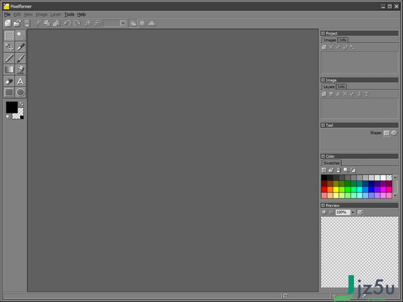Toggle Preview background checker icon
403x302 pixels.
pyautogui.click(x=360, y=212)
